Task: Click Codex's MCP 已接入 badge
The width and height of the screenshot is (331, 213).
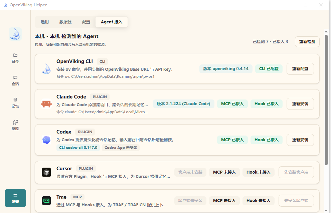Action: 232,140
